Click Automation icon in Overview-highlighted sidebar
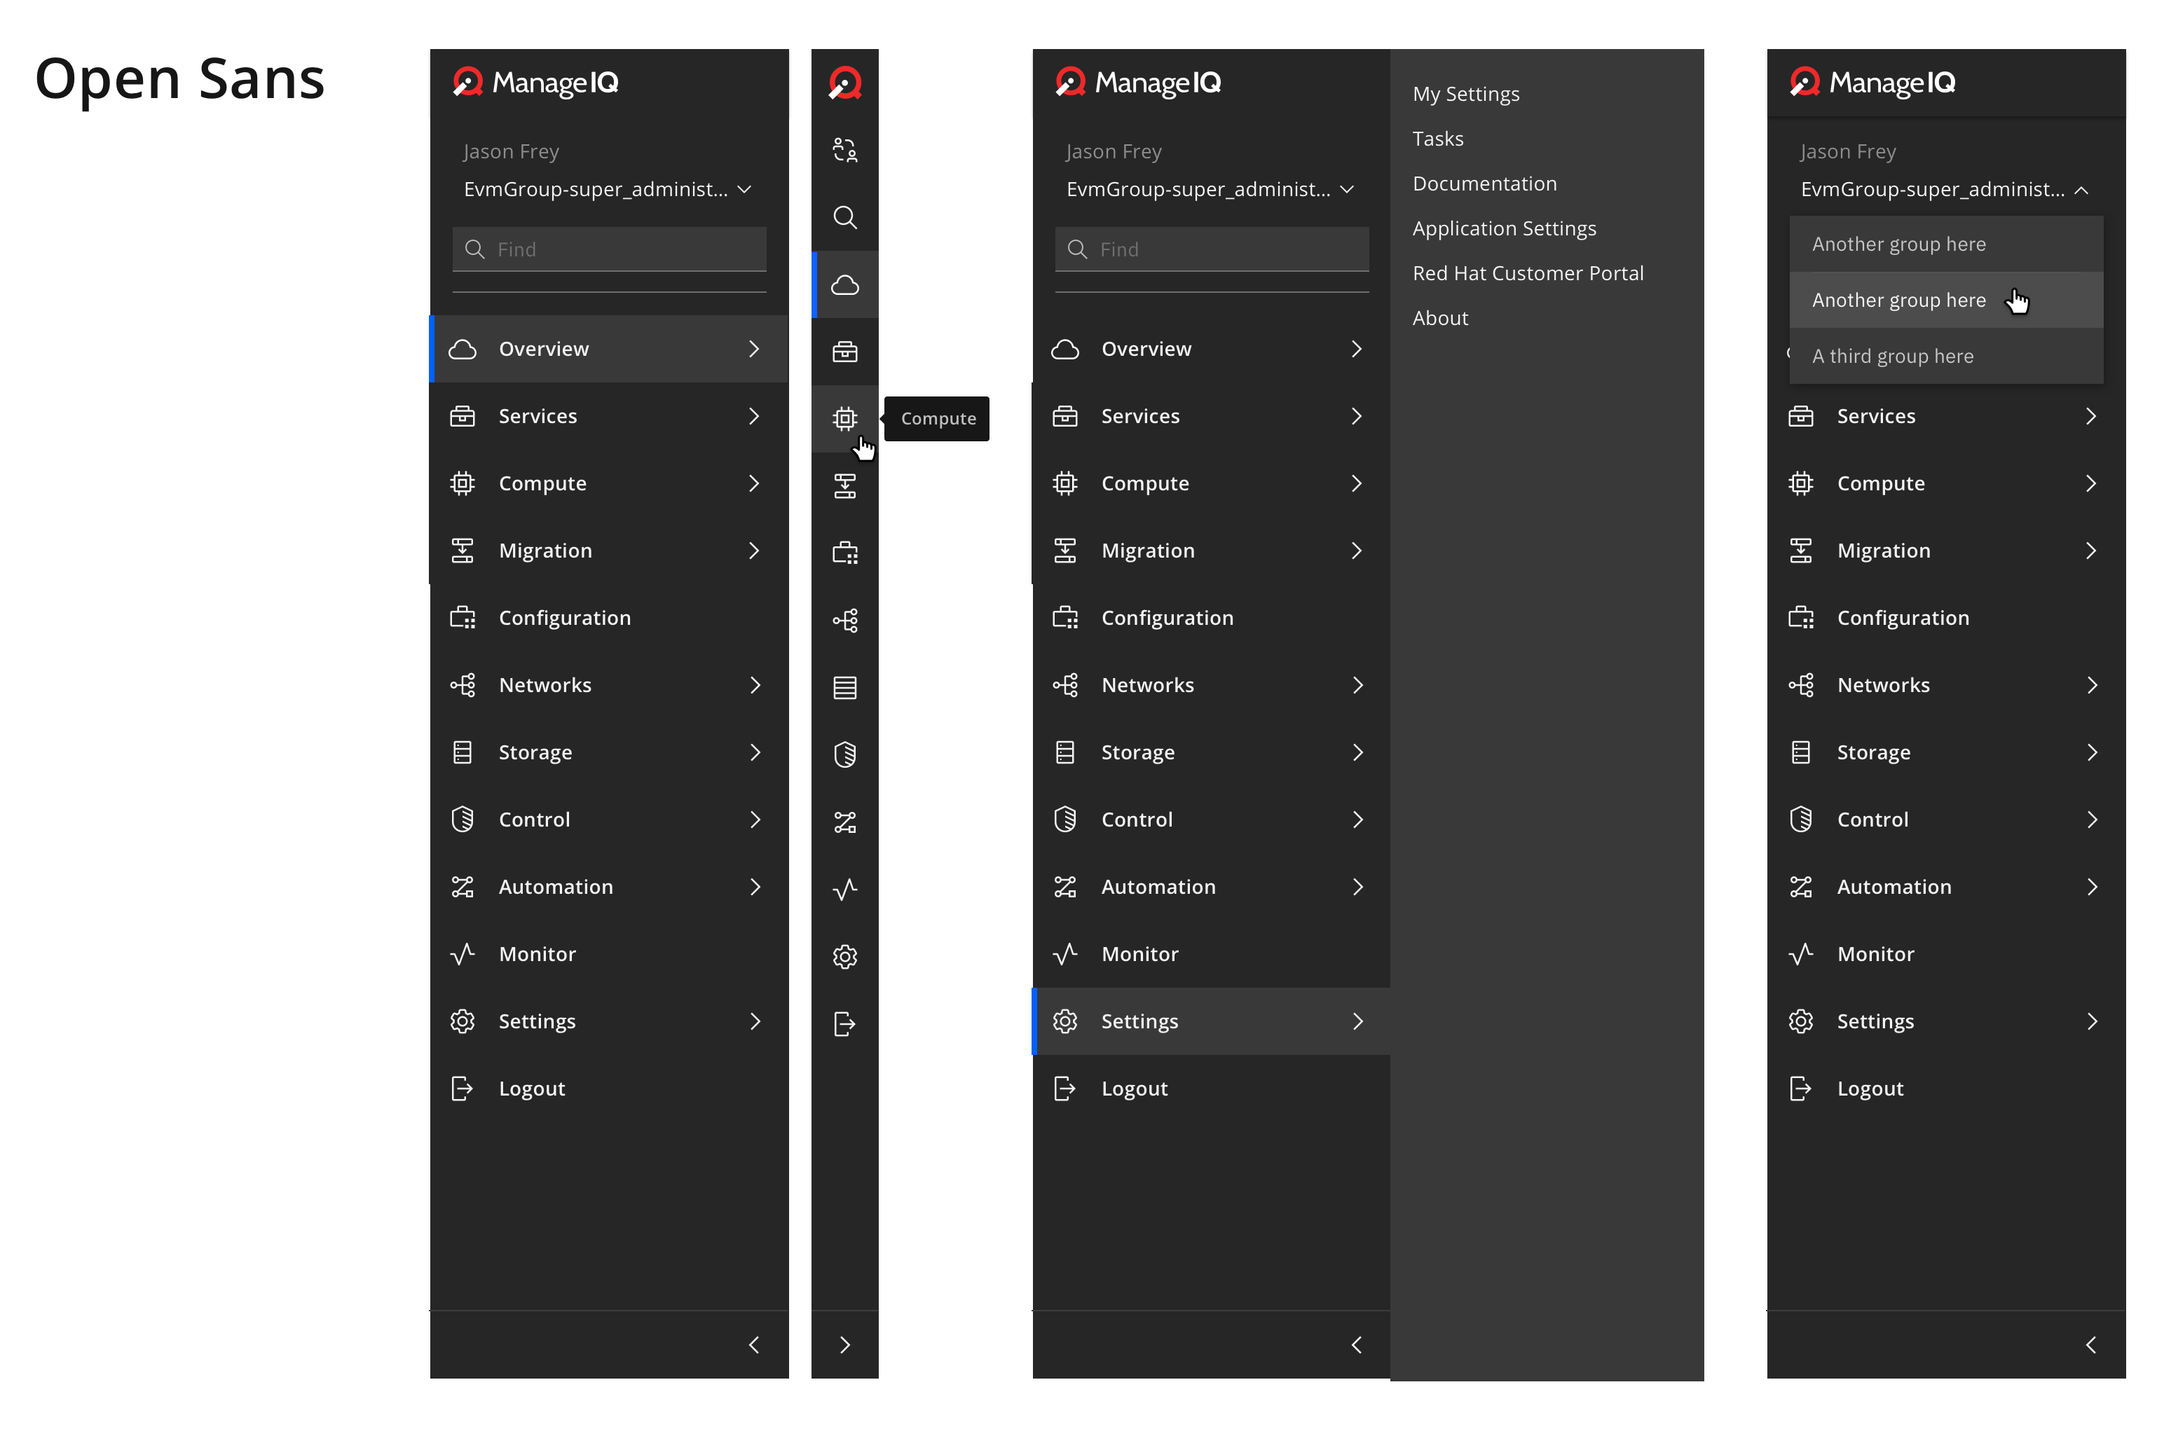This screenshot has width=2164, height=1429. pyautogui.click(x=462, y=886)
